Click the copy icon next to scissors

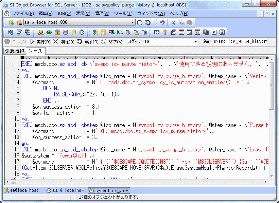(x=181, y=23)
